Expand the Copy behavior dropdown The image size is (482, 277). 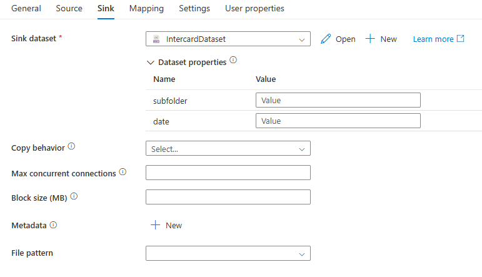tap(228, 148)
